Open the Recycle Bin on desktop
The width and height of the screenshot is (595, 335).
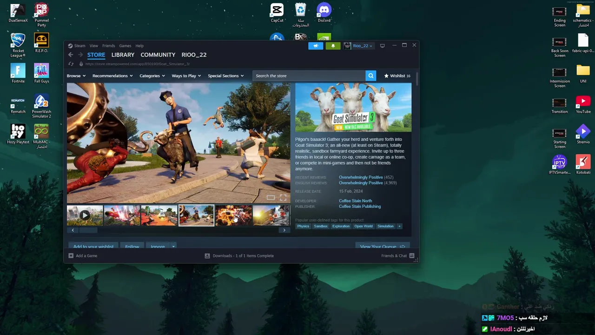click(301, 15)
